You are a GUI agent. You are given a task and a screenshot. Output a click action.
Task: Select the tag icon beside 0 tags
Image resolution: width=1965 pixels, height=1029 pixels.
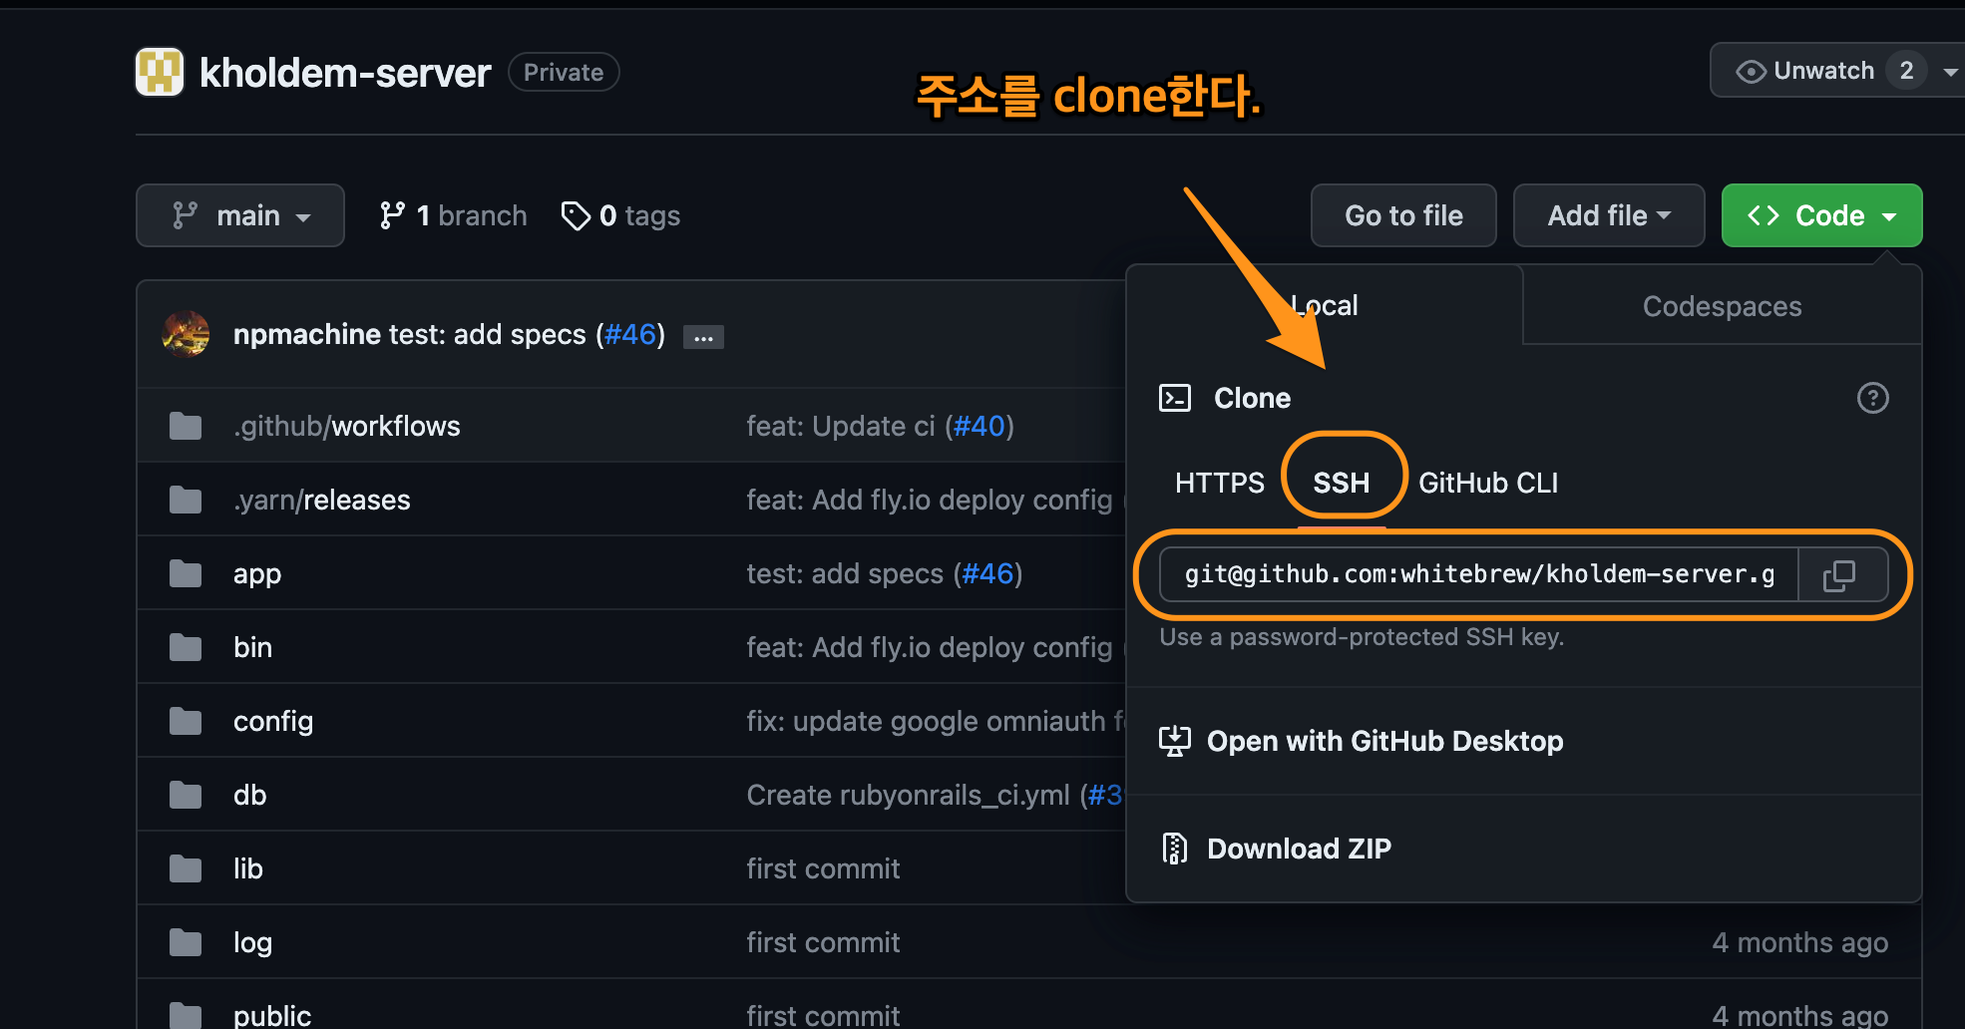point(576,215)
